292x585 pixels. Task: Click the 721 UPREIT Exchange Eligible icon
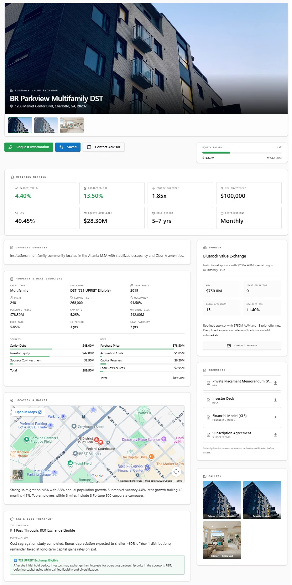tap(15, 561)
